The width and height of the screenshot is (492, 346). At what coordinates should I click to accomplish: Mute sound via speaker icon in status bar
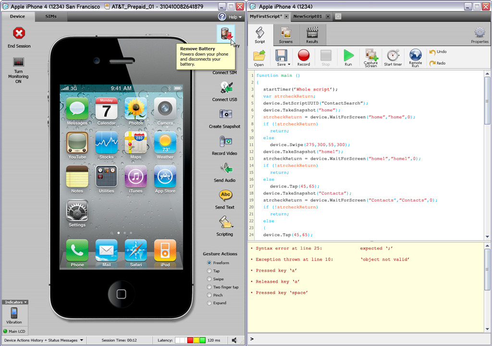[x=234, y=340]
